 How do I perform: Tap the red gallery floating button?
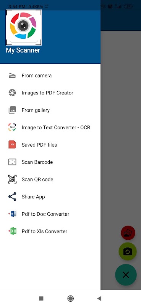click(128, 233)
